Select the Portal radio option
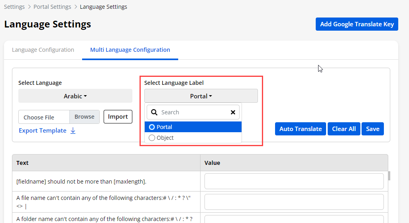409x223 pixels. [152, 127]
